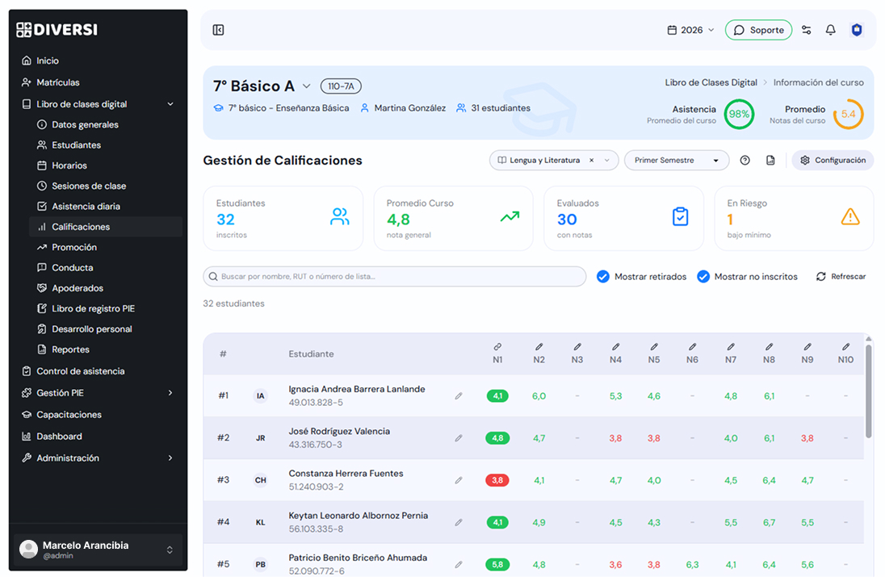
Task: Click the Refrescar button
Action: (x=841, y=276)
